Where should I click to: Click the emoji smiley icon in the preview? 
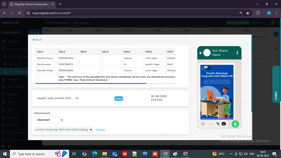203,124
